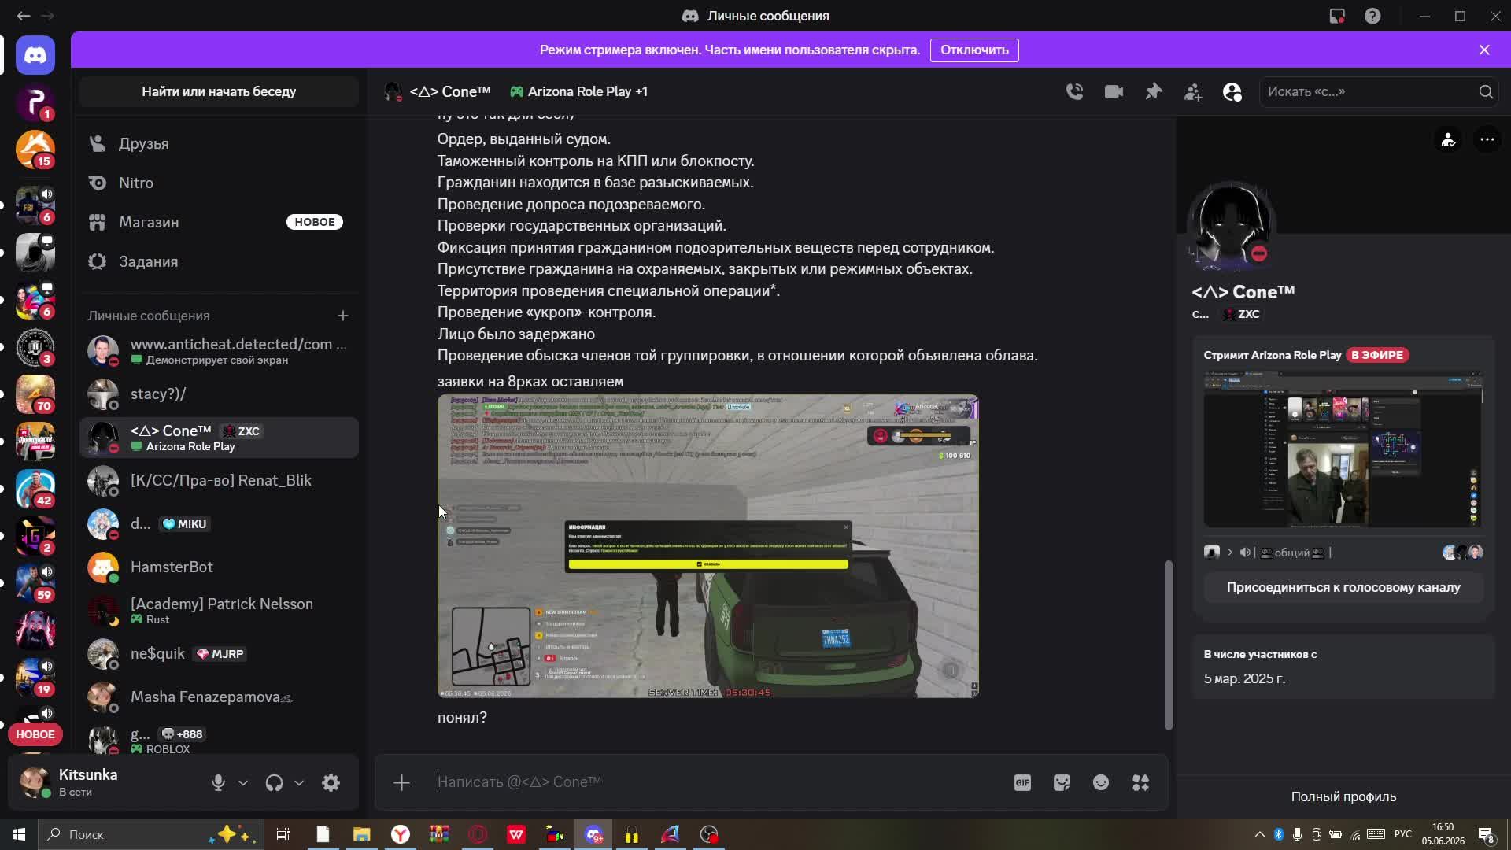Expand the voice channel chevron in profile

(1229, 552)
